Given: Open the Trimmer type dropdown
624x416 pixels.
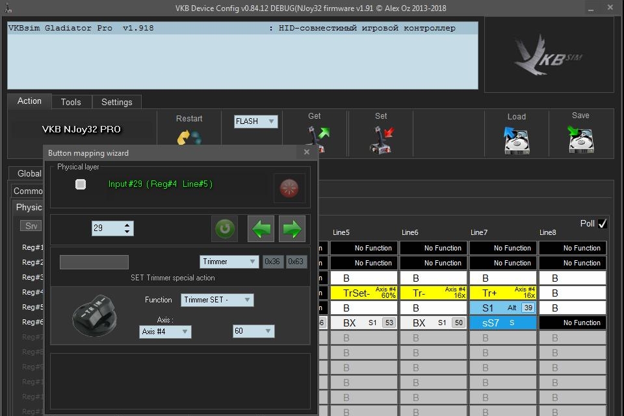Looking at the screenshot, I should tap(229, 262).
